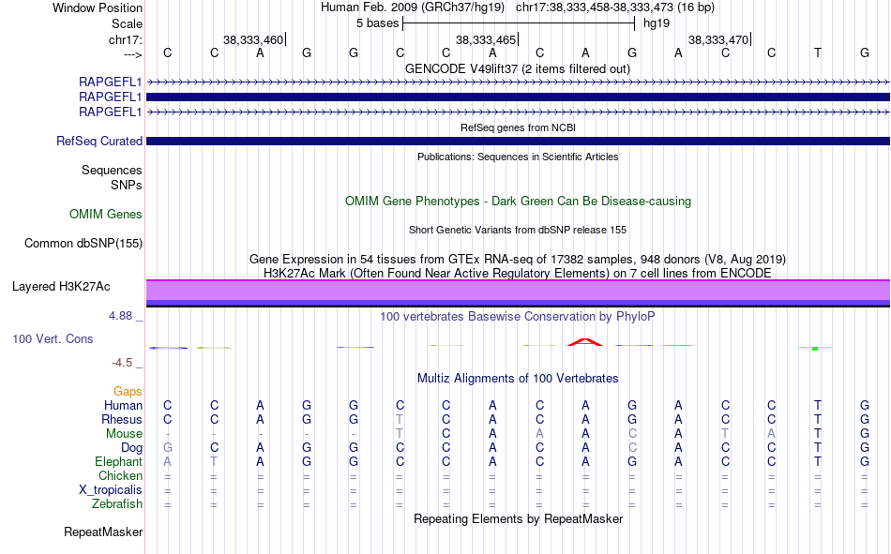Open Repeating Elements by RepeatMasker title

(x=518, y=518)
